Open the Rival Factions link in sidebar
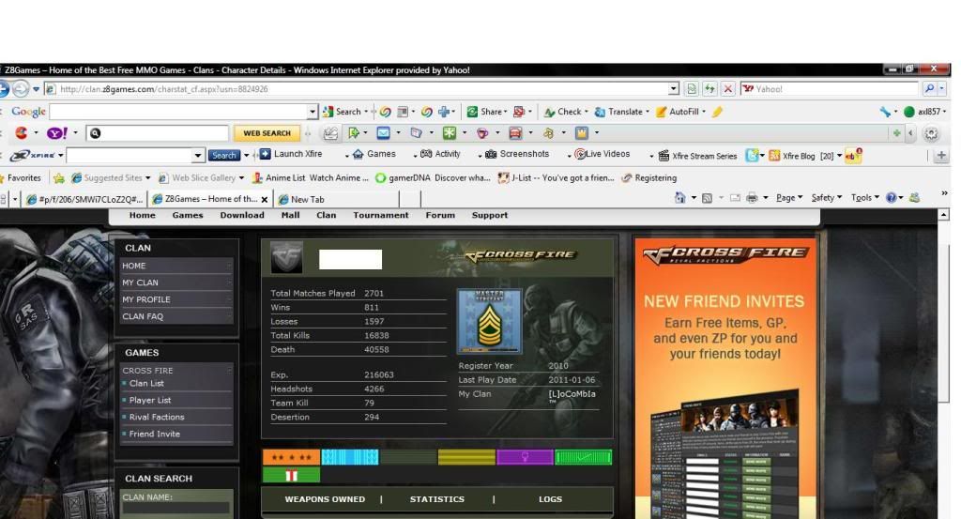961x519 pixels. point(156,417)
